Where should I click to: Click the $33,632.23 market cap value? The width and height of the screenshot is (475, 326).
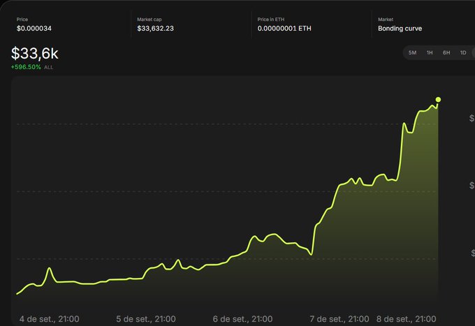coord(155,29)
